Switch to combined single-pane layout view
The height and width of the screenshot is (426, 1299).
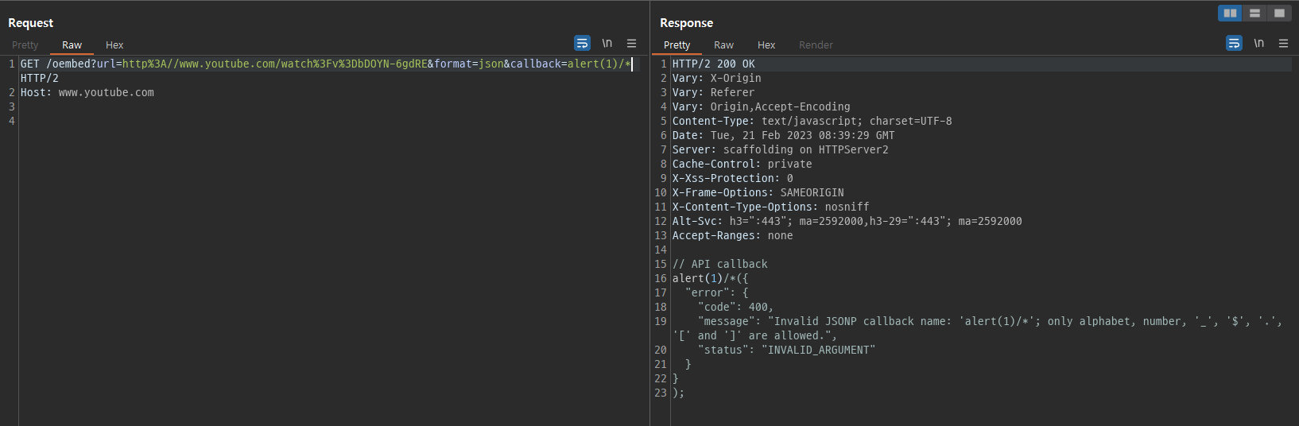[x=1279, y=13]
